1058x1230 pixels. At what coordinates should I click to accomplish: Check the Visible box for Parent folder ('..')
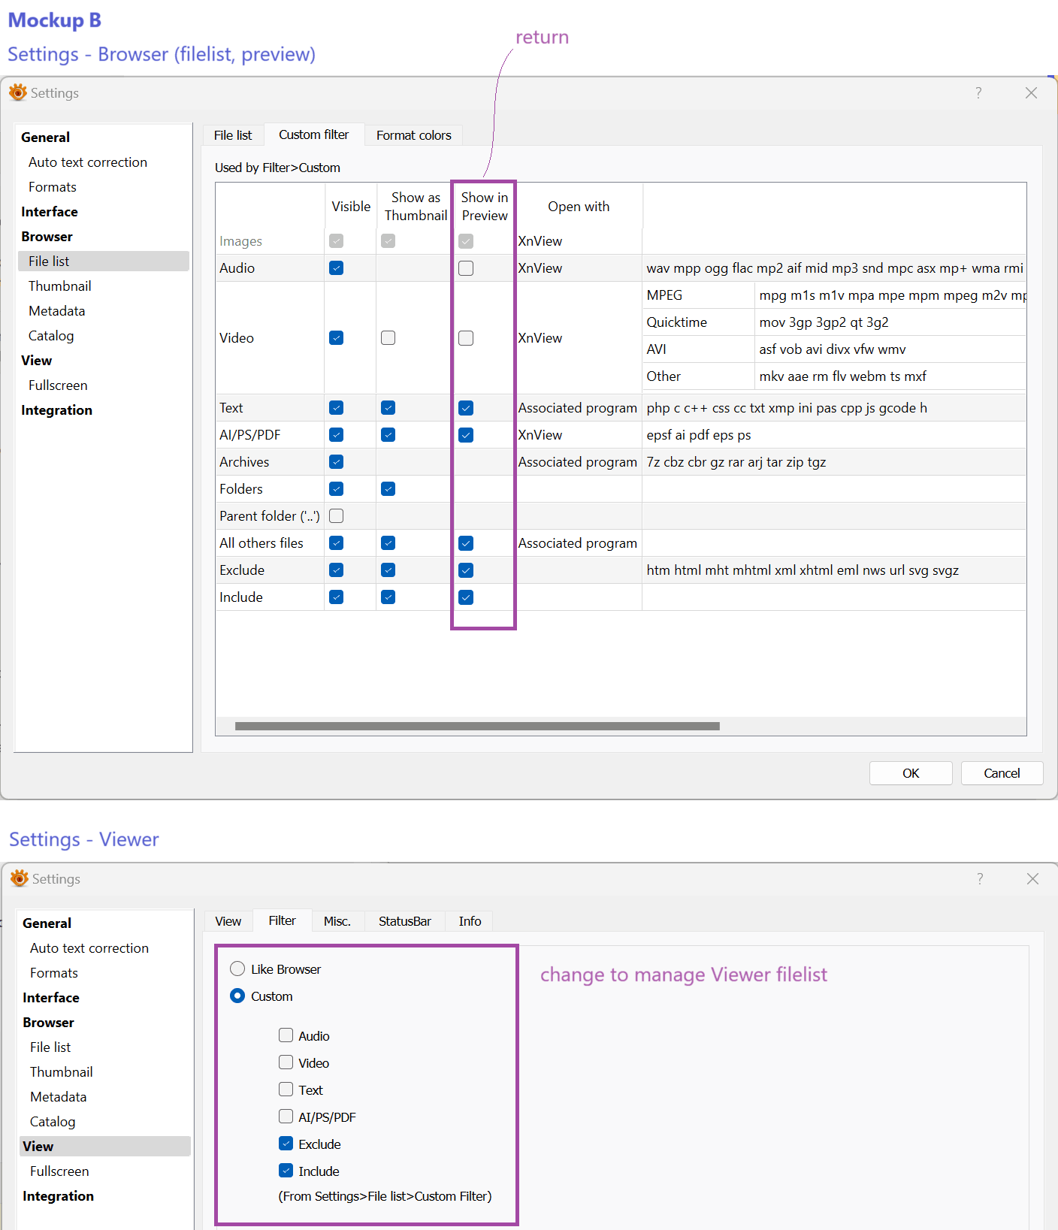tap(337, 516)
